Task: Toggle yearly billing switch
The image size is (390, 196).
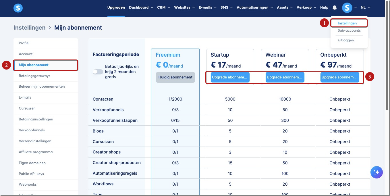Action: pyautogui.click(x=98, y=72)
